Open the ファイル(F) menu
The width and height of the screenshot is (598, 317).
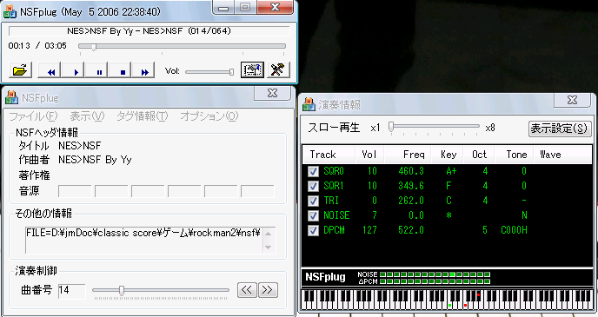point(33,116)
